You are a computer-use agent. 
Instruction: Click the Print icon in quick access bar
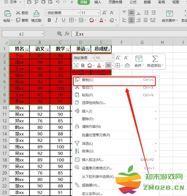43,2
